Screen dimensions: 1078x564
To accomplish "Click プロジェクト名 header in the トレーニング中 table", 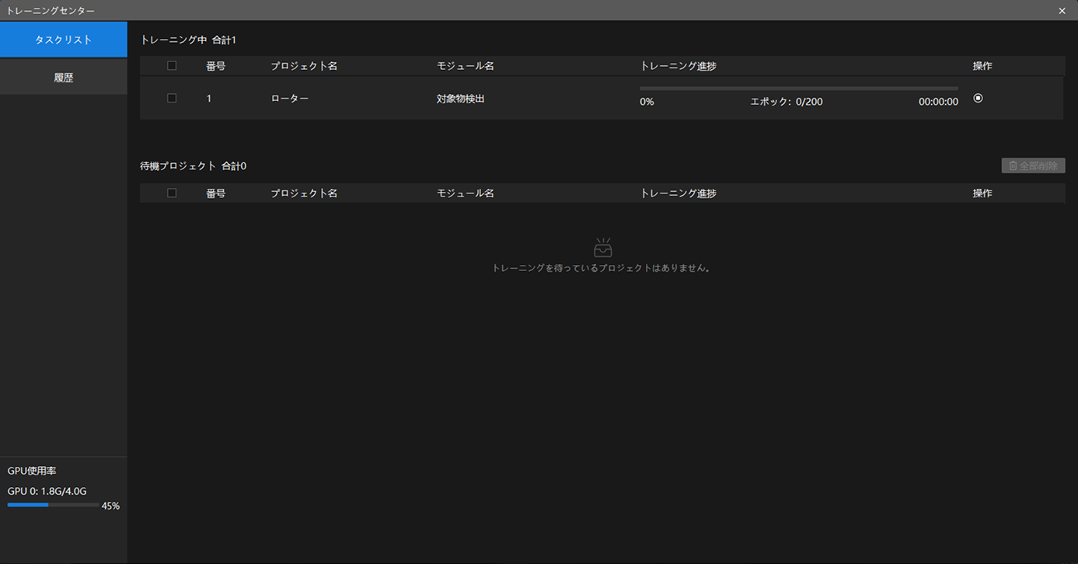I will pyautogui.click(x=304, y=66).
